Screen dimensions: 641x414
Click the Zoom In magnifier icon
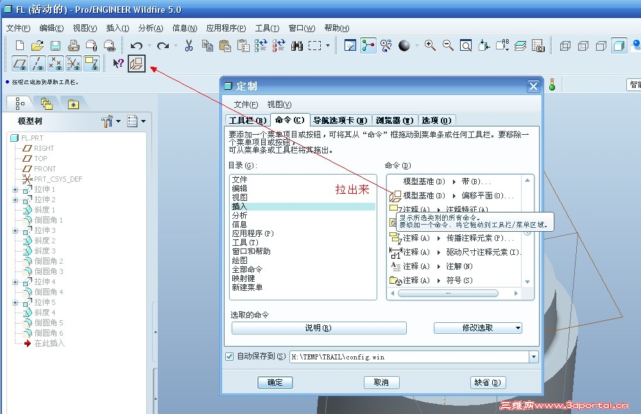(430, 46)
